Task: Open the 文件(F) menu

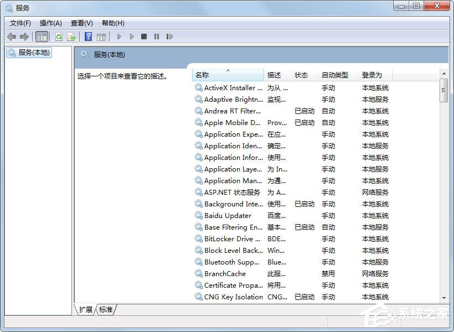Action: 20,23
